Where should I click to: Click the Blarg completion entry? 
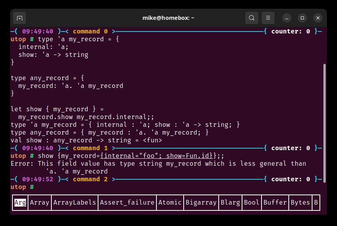(230, 202)
